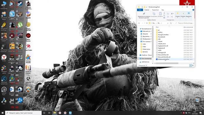Switch to the 'Вид' ribbon tab

tap(163, 10)
